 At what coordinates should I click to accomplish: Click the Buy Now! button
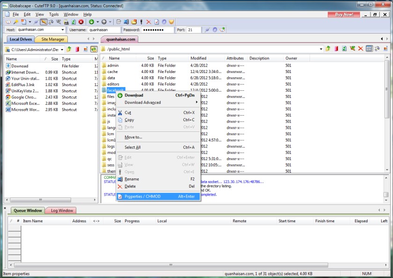pyautogui.click(x=344, y=15)
